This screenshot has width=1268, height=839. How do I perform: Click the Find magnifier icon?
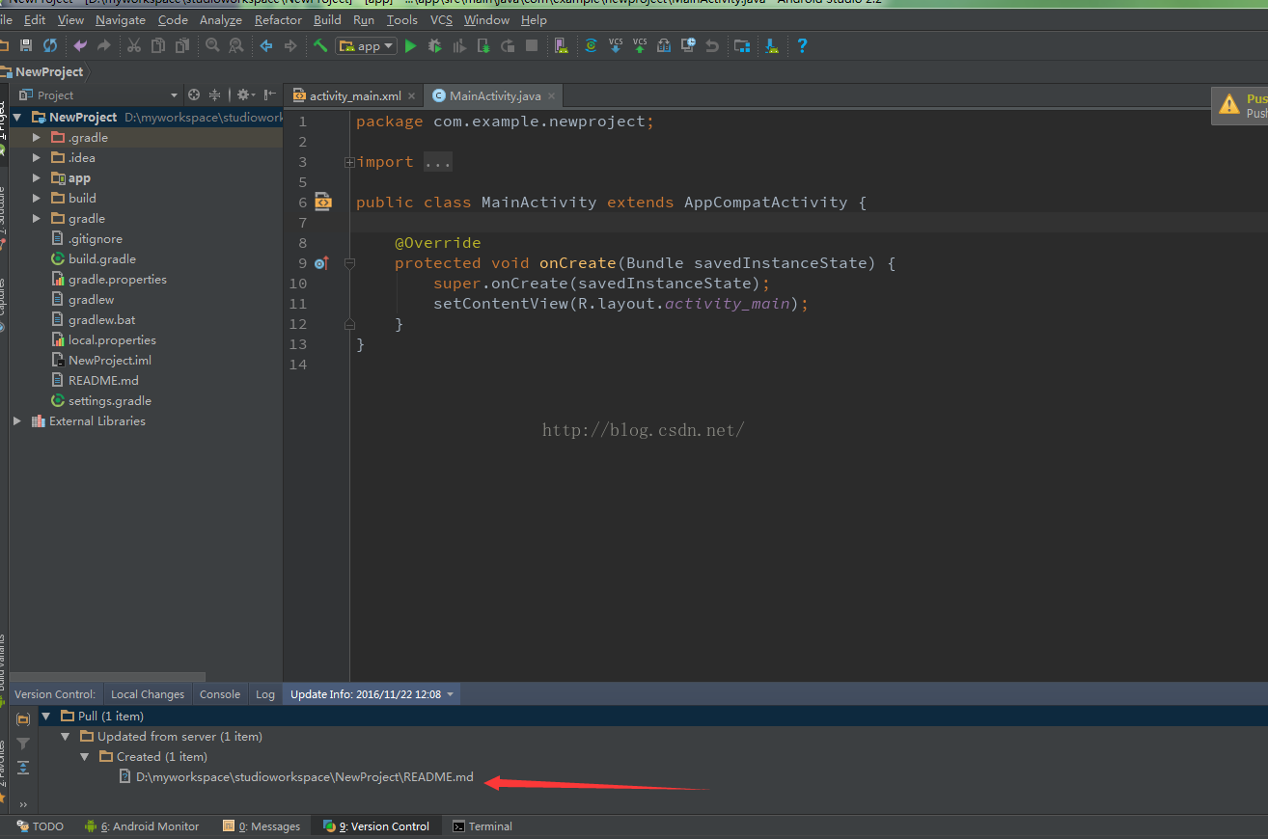tap(212, 45)
